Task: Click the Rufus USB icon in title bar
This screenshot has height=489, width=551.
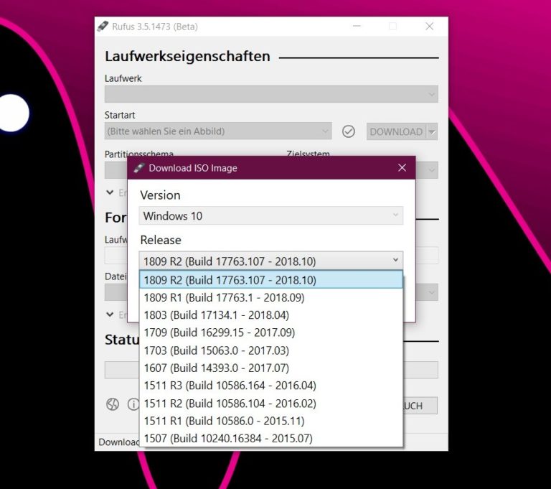Action: click(103, 27)
